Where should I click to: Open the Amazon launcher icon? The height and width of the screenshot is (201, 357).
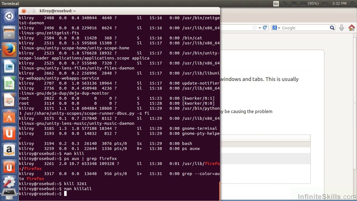pyautogui.click(x=9, y=151)
